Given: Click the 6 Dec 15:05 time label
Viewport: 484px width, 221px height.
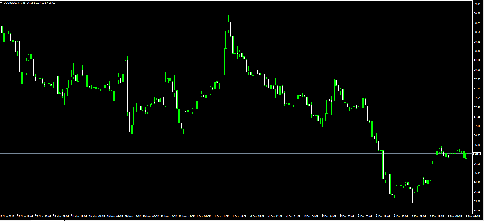Looking at the screenshot, I should pyautogui.click(x=383, y=217).
